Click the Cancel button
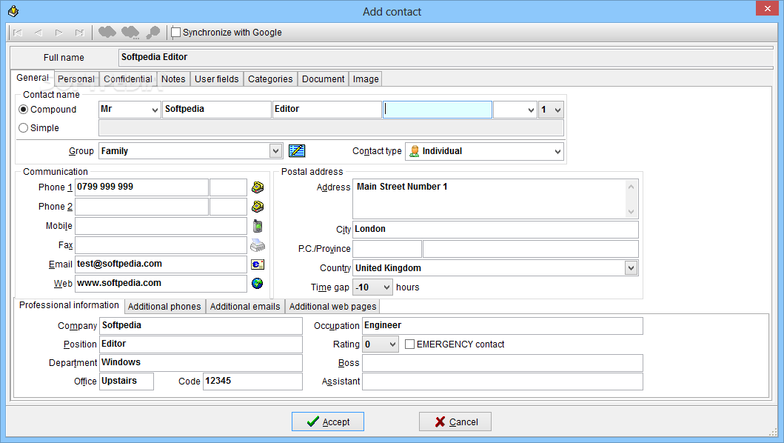The image size is (784, 443). pos(455,422)
